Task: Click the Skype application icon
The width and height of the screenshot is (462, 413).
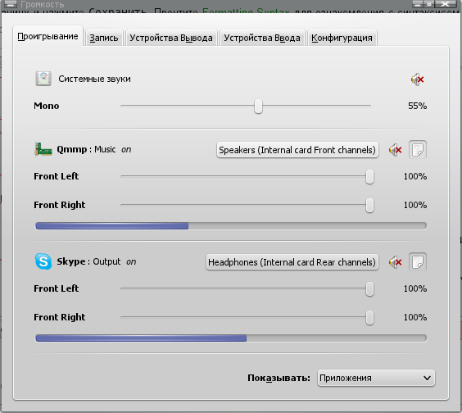Action: coord(43,261)
